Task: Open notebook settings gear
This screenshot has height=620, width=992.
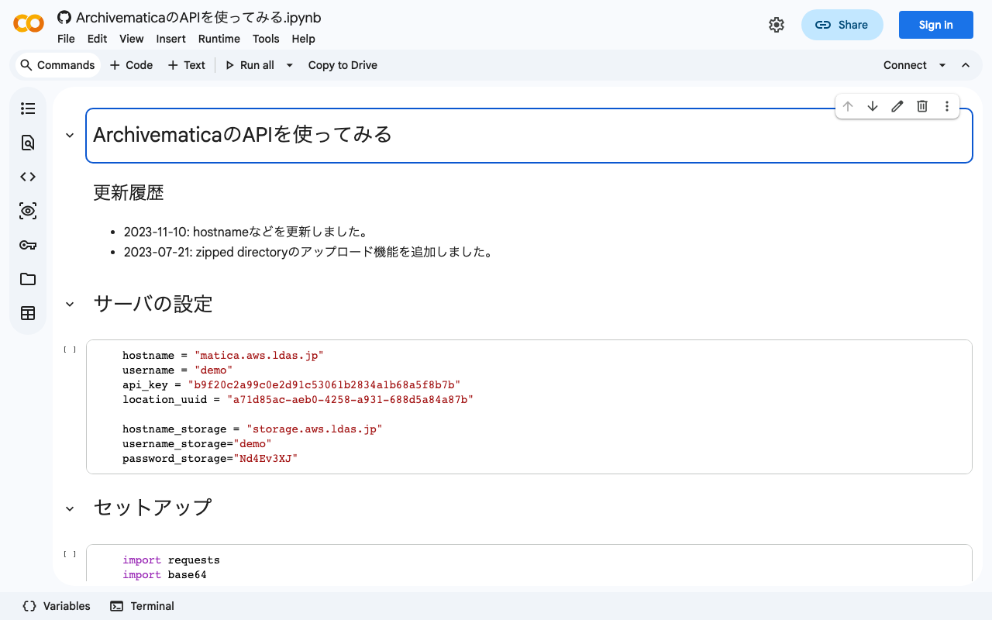Action: coord(777,25)
